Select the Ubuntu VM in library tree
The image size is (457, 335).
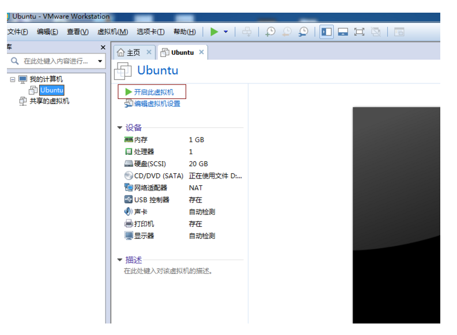[52, 90]
